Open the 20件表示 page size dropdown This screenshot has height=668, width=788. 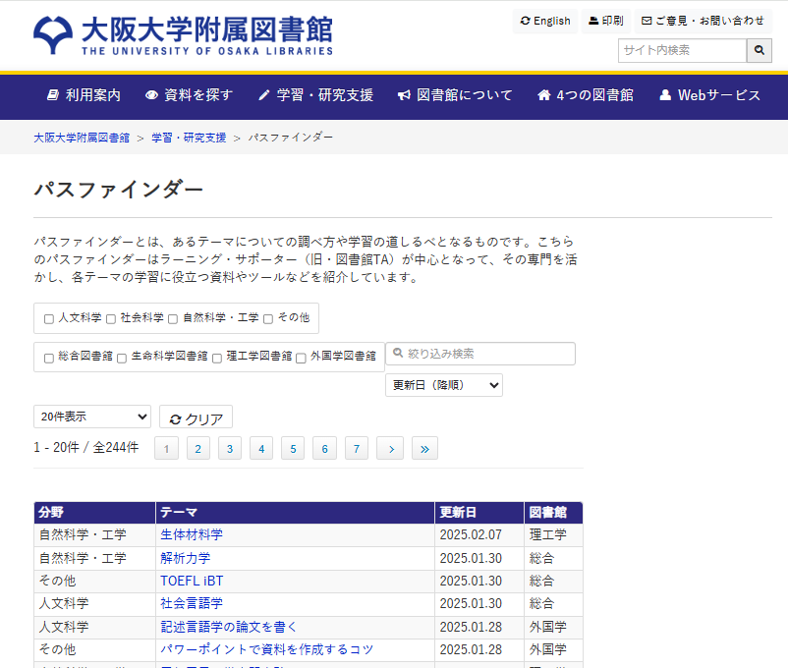pyautogui.click(x=92, y=417)
